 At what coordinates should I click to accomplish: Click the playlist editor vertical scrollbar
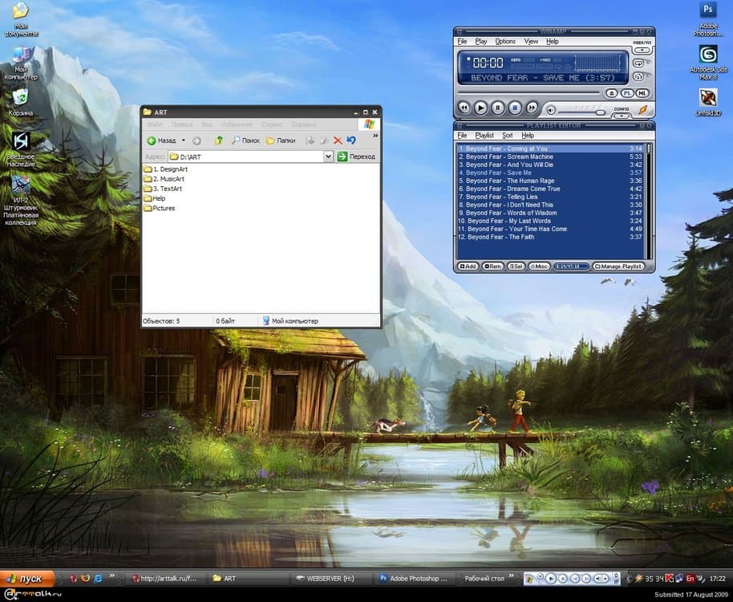(649, 201)
